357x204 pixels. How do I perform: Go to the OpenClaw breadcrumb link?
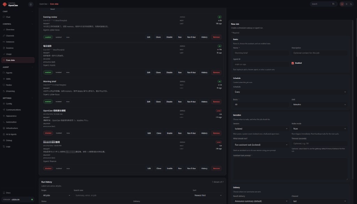coord(43,4)
